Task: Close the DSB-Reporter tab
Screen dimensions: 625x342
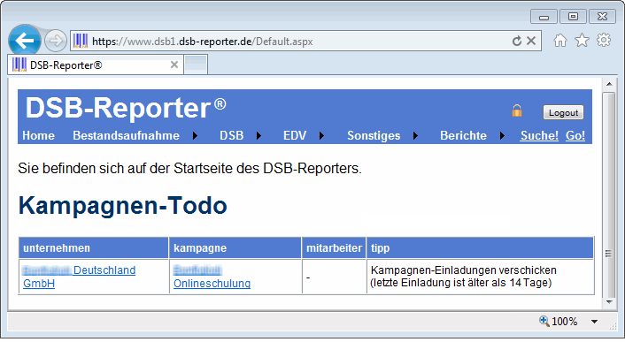Action: 174,65
